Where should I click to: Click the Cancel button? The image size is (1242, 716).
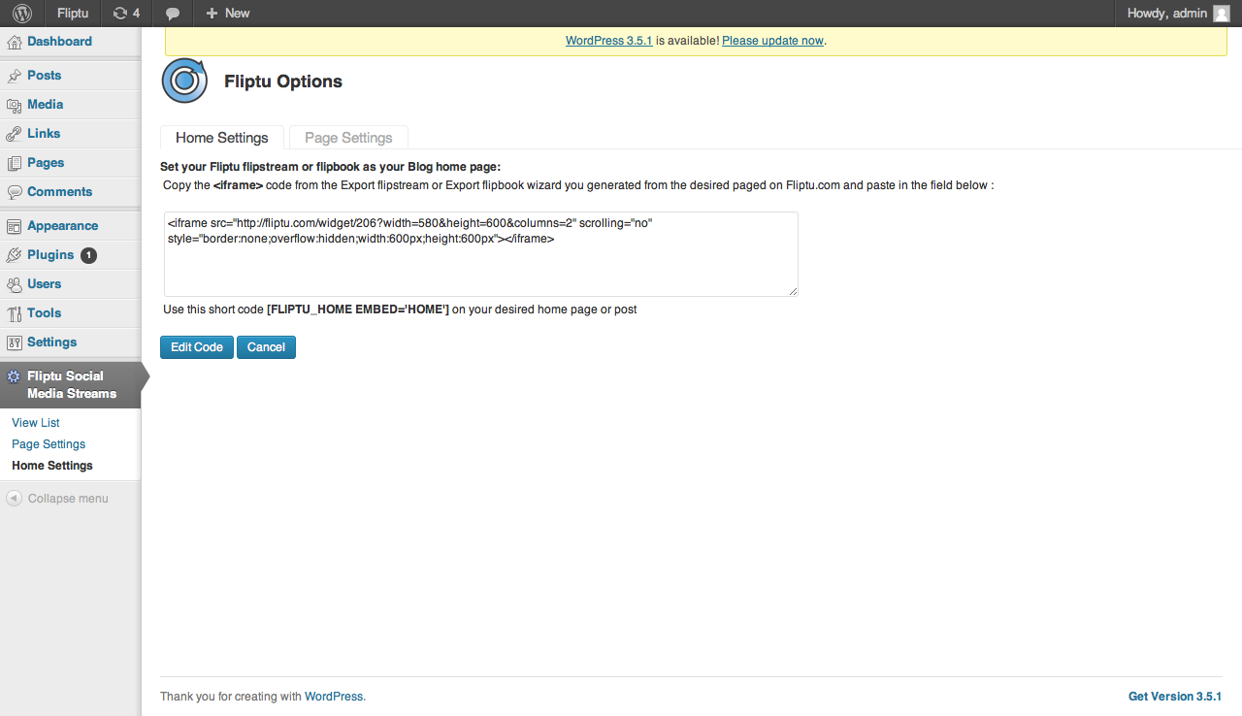tap(266, 347)
